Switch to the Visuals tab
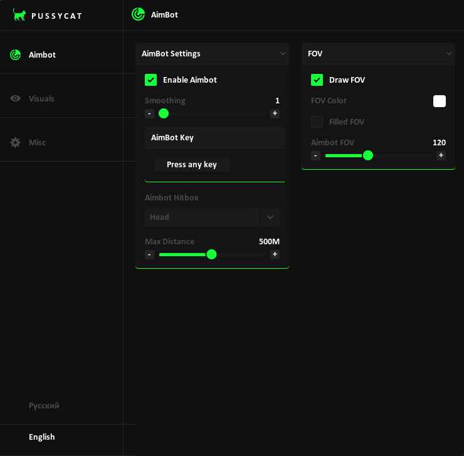Image resolution: width=464 pixels, height=456 pixels. pos(41,98)
